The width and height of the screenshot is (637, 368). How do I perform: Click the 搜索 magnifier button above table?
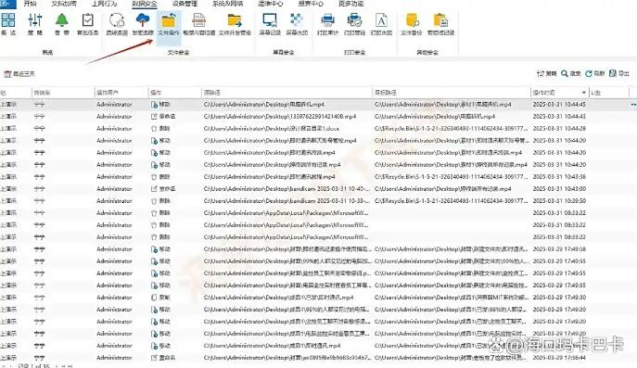571,73
